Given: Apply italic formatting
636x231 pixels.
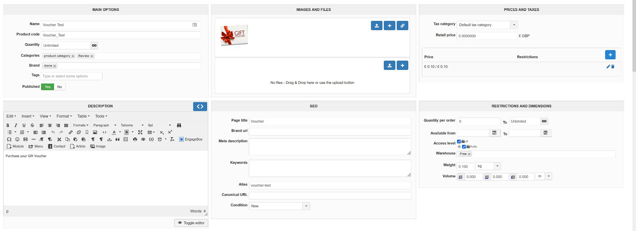Looking at the screenshot, I should pos(16,125).
